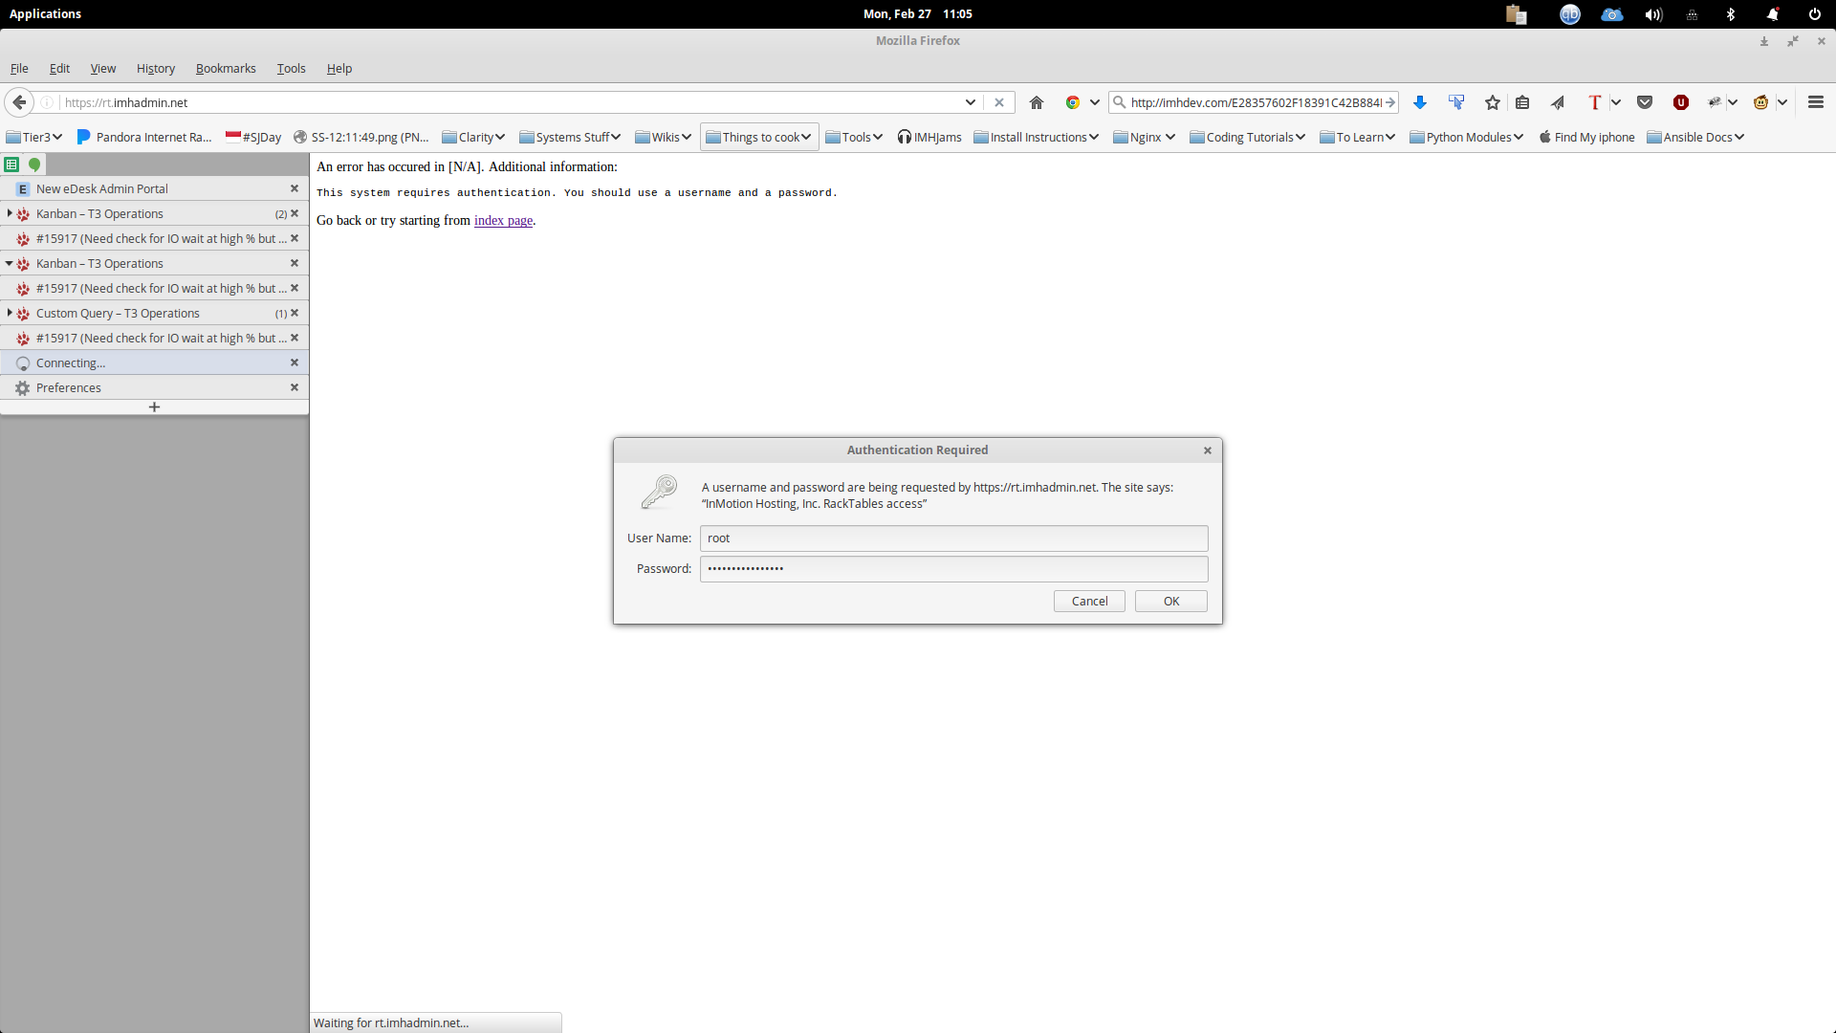1836x1033 pixels.
Task: Open the Pocket icon in toolbar
Action: click(x=1645, y=102)
